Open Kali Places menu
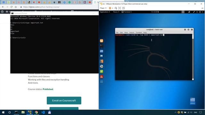Viewport: 205px width, 115px height. pos(116,12)
